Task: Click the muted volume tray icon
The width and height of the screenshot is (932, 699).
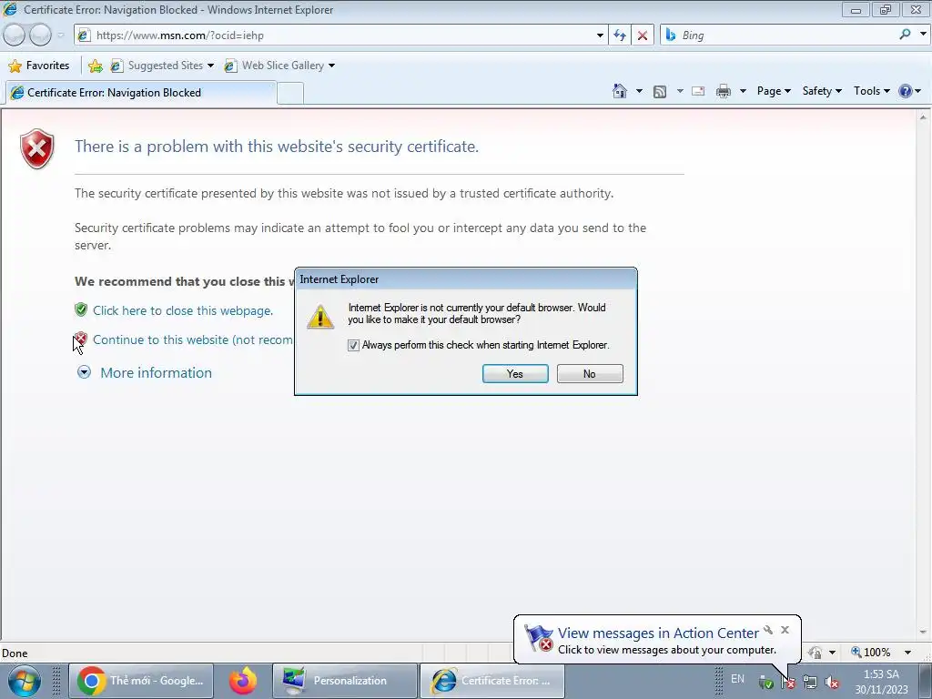Action: tap(832, 683)
